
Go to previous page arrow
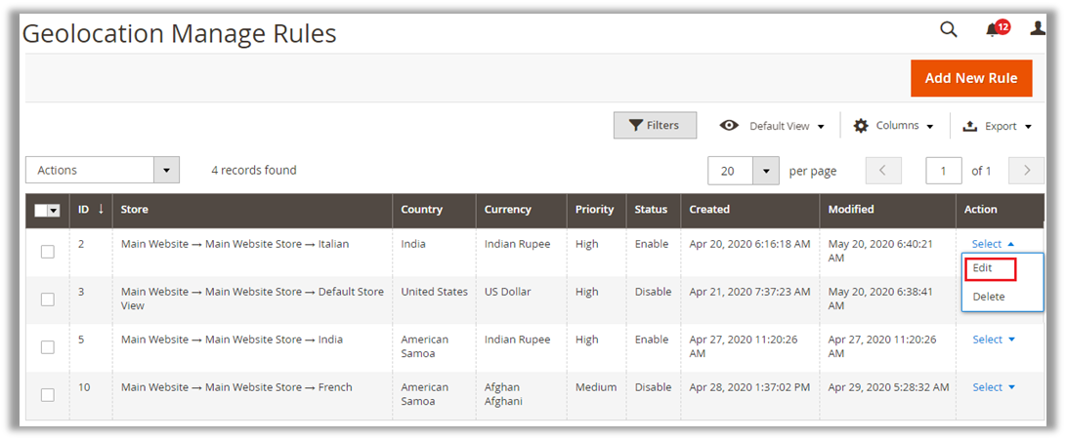click(883, 171)
